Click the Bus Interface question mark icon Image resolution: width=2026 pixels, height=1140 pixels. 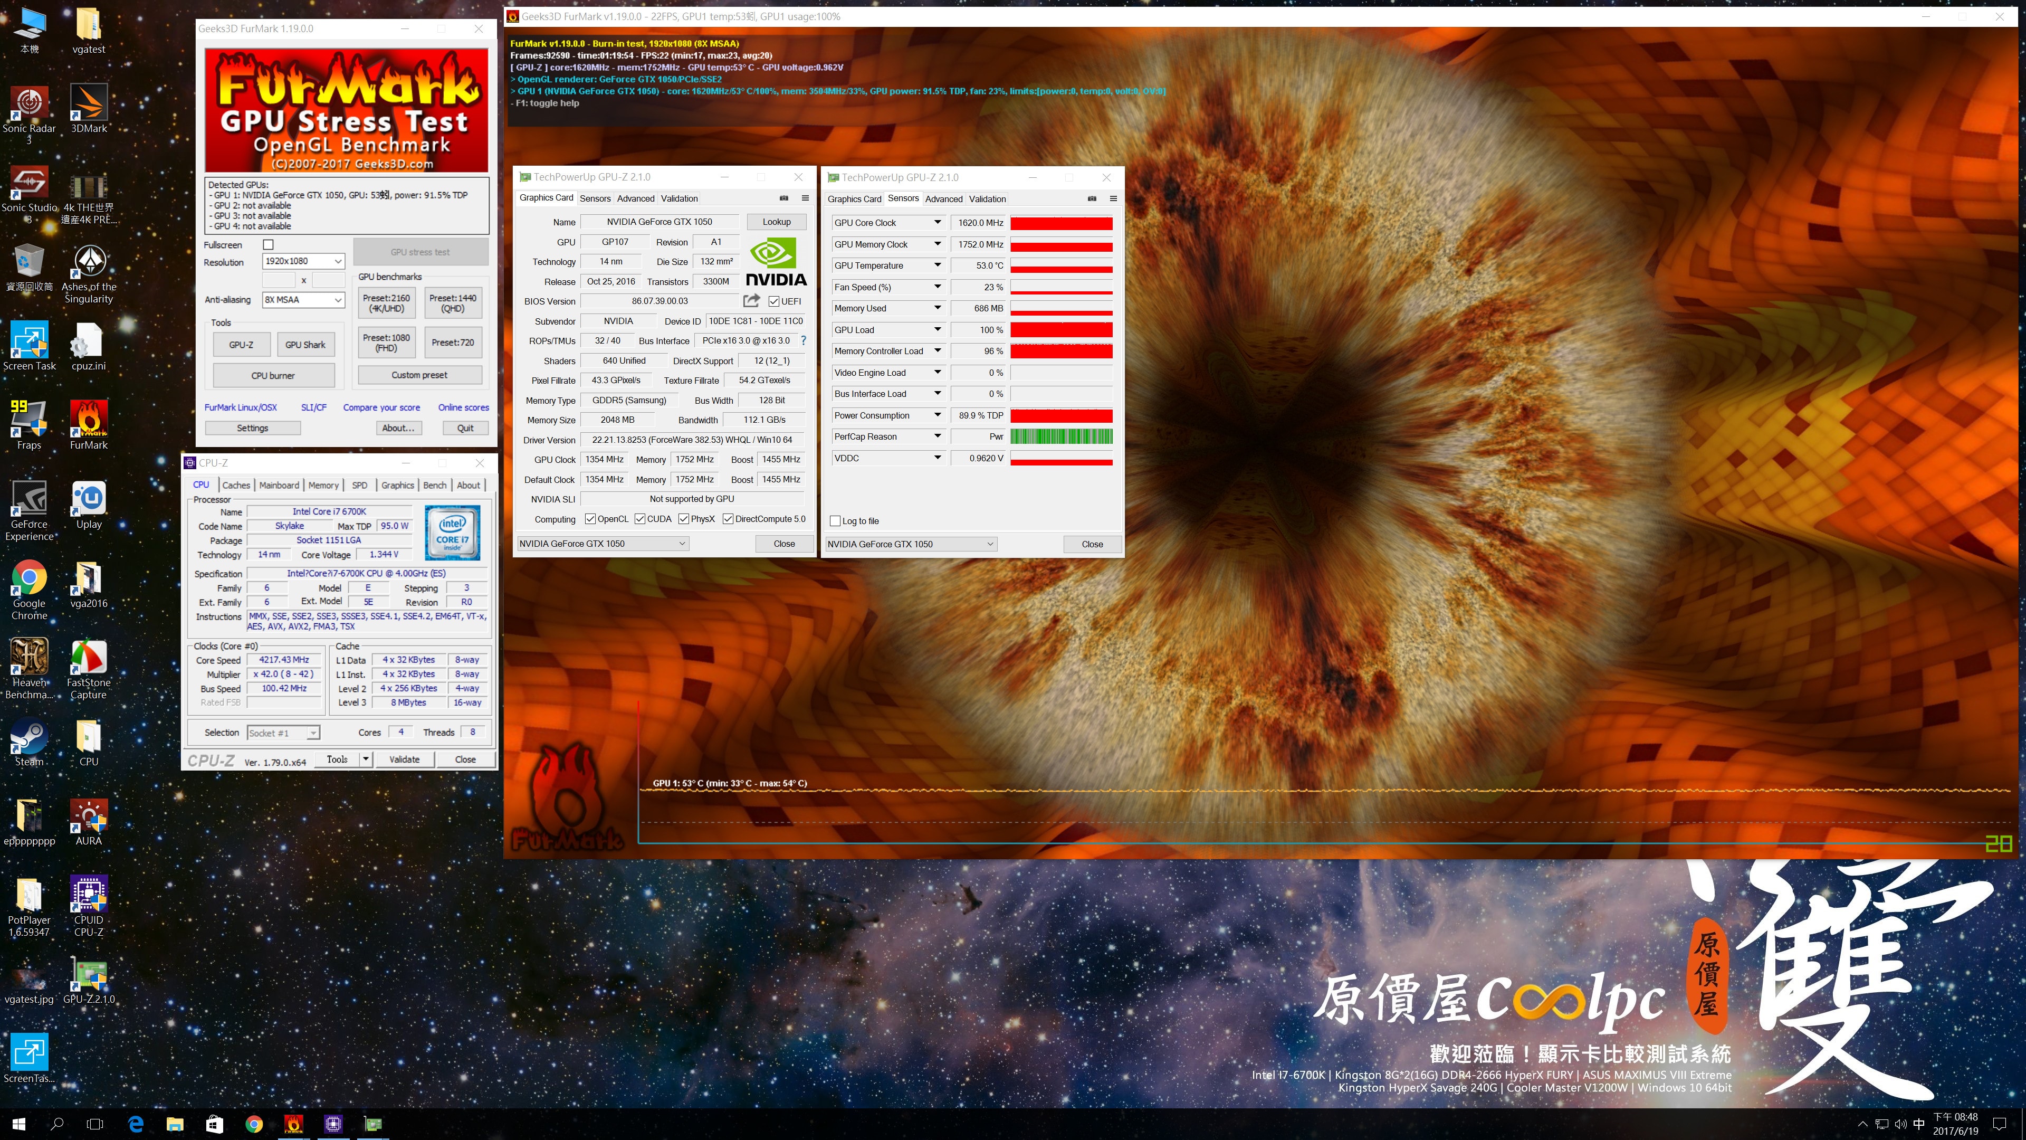(x=803, y=340)
